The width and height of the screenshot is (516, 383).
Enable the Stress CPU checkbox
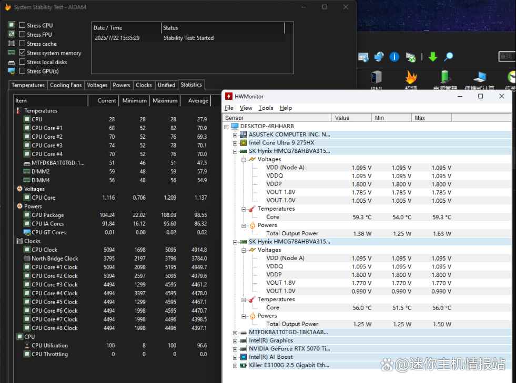click(x=23, y=25)
